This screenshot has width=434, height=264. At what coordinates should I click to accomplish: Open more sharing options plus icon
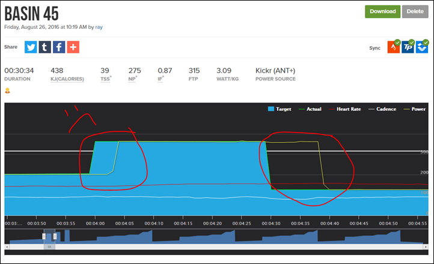click(73, 47)
